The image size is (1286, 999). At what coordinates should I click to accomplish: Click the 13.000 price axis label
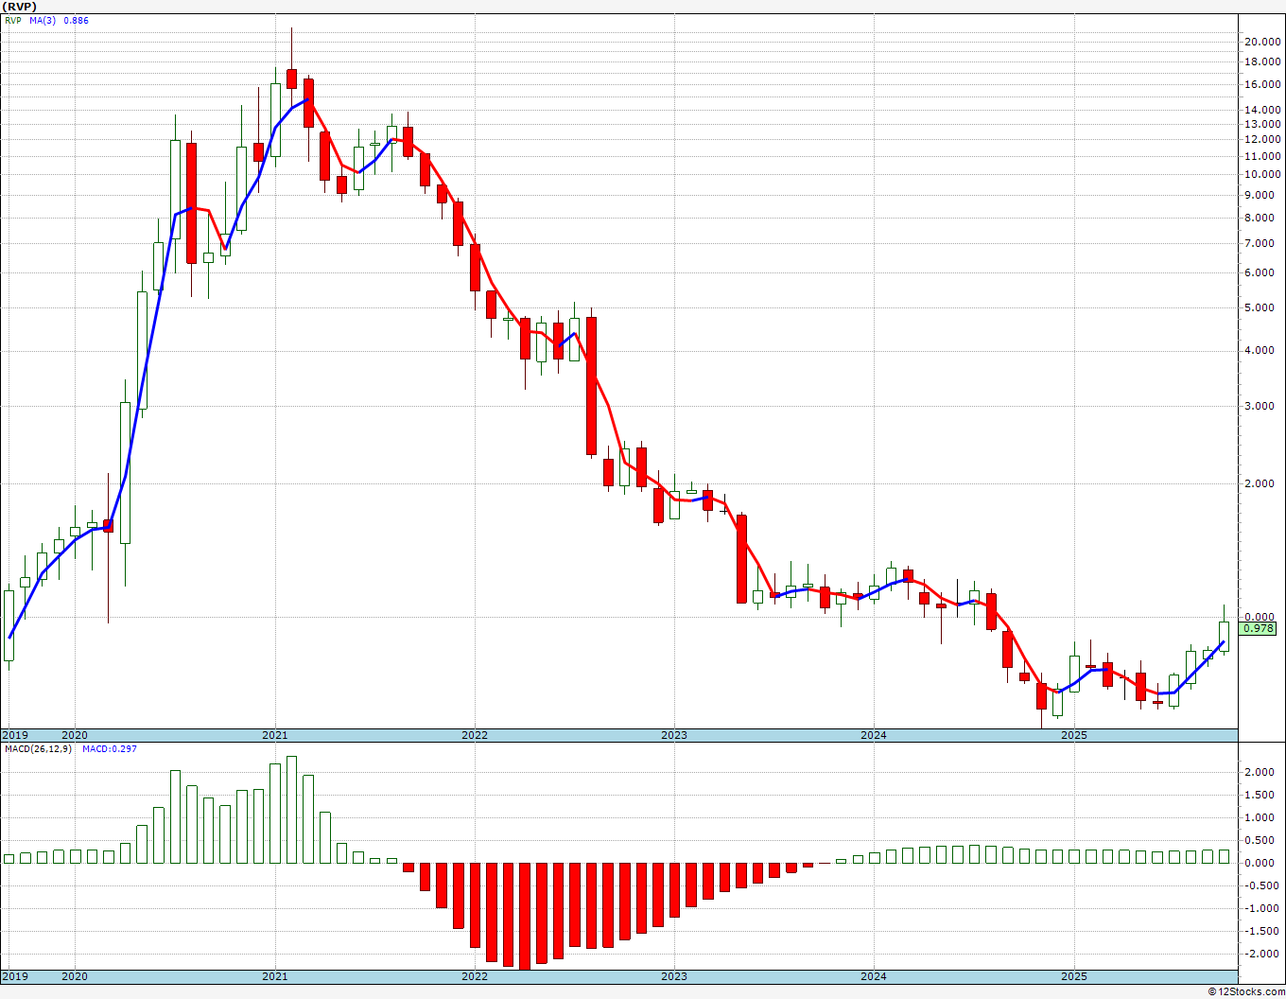coord(1263,125)
